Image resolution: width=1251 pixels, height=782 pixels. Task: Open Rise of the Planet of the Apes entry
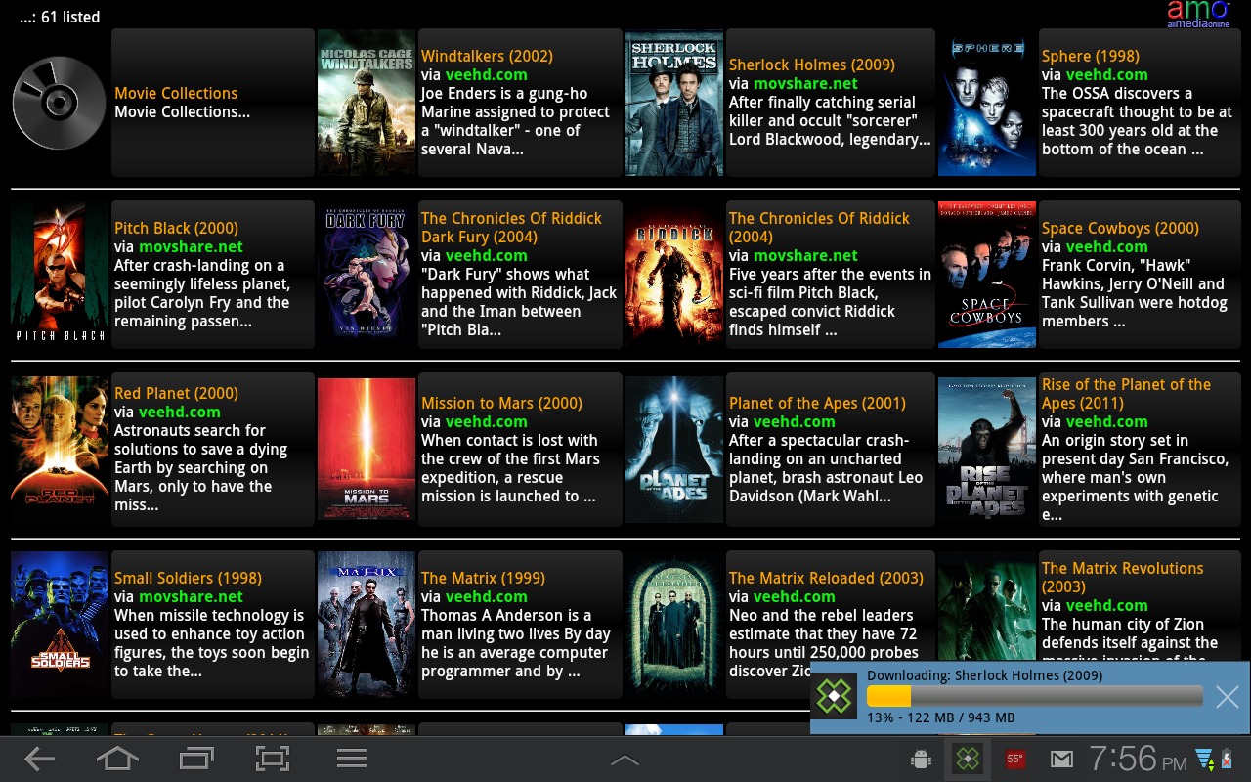(x=1126, y=394)
